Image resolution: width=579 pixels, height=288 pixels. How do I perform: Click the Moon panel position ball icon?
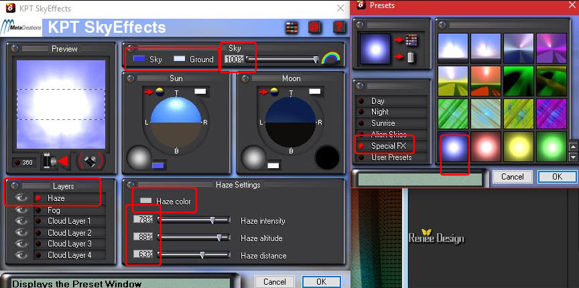click(x=274, y=92)
